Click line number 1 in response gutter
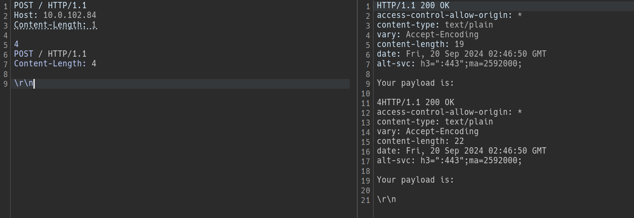The width and height of the screenshot is (634, 218). [368, 6]
